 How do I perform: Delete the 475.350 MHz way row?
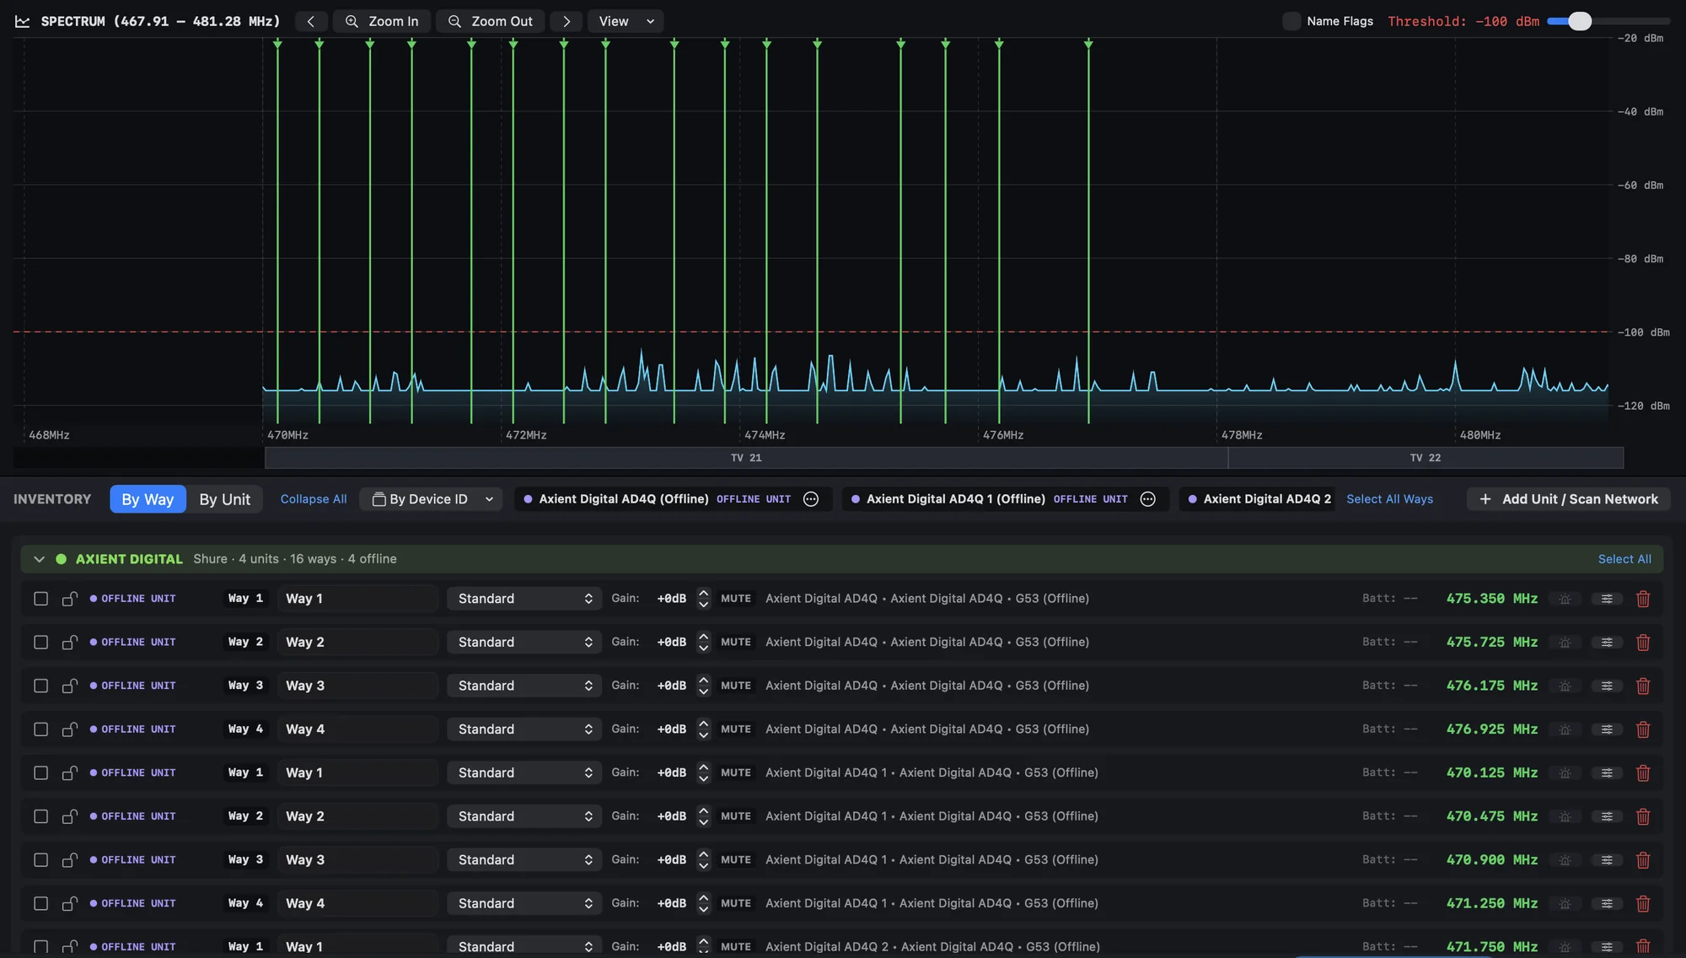point(1643,599)
